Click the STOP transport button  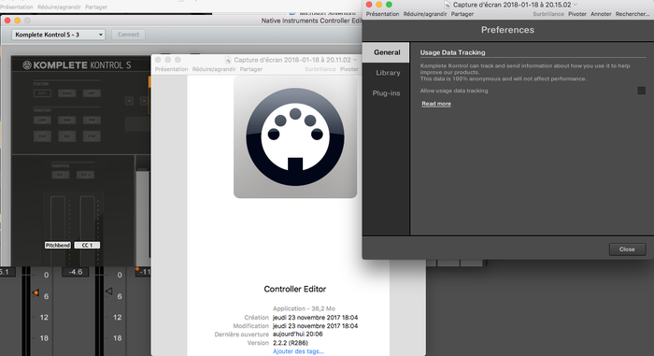92,136
